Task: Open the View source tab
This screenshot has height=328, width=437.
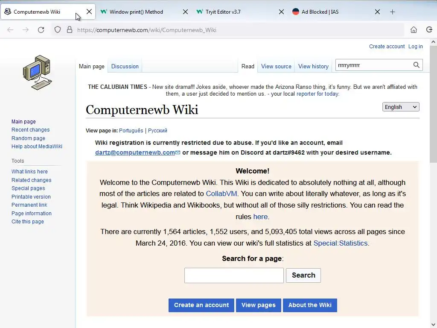Action: coord(276,66)
